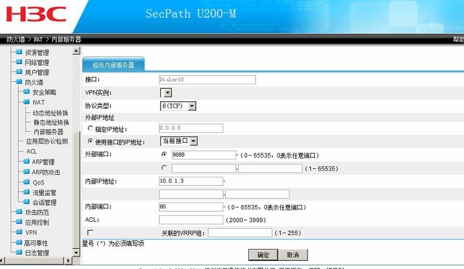The height and width of the screenshot is (269, 464).
Task: Click the sidebar scroll up arrow
Action: 76,51
